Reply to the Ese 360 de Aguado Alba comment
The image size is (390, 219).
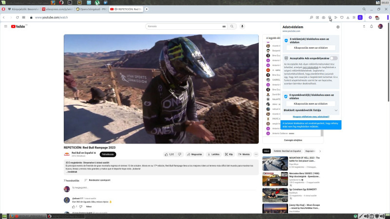[89, 206]
